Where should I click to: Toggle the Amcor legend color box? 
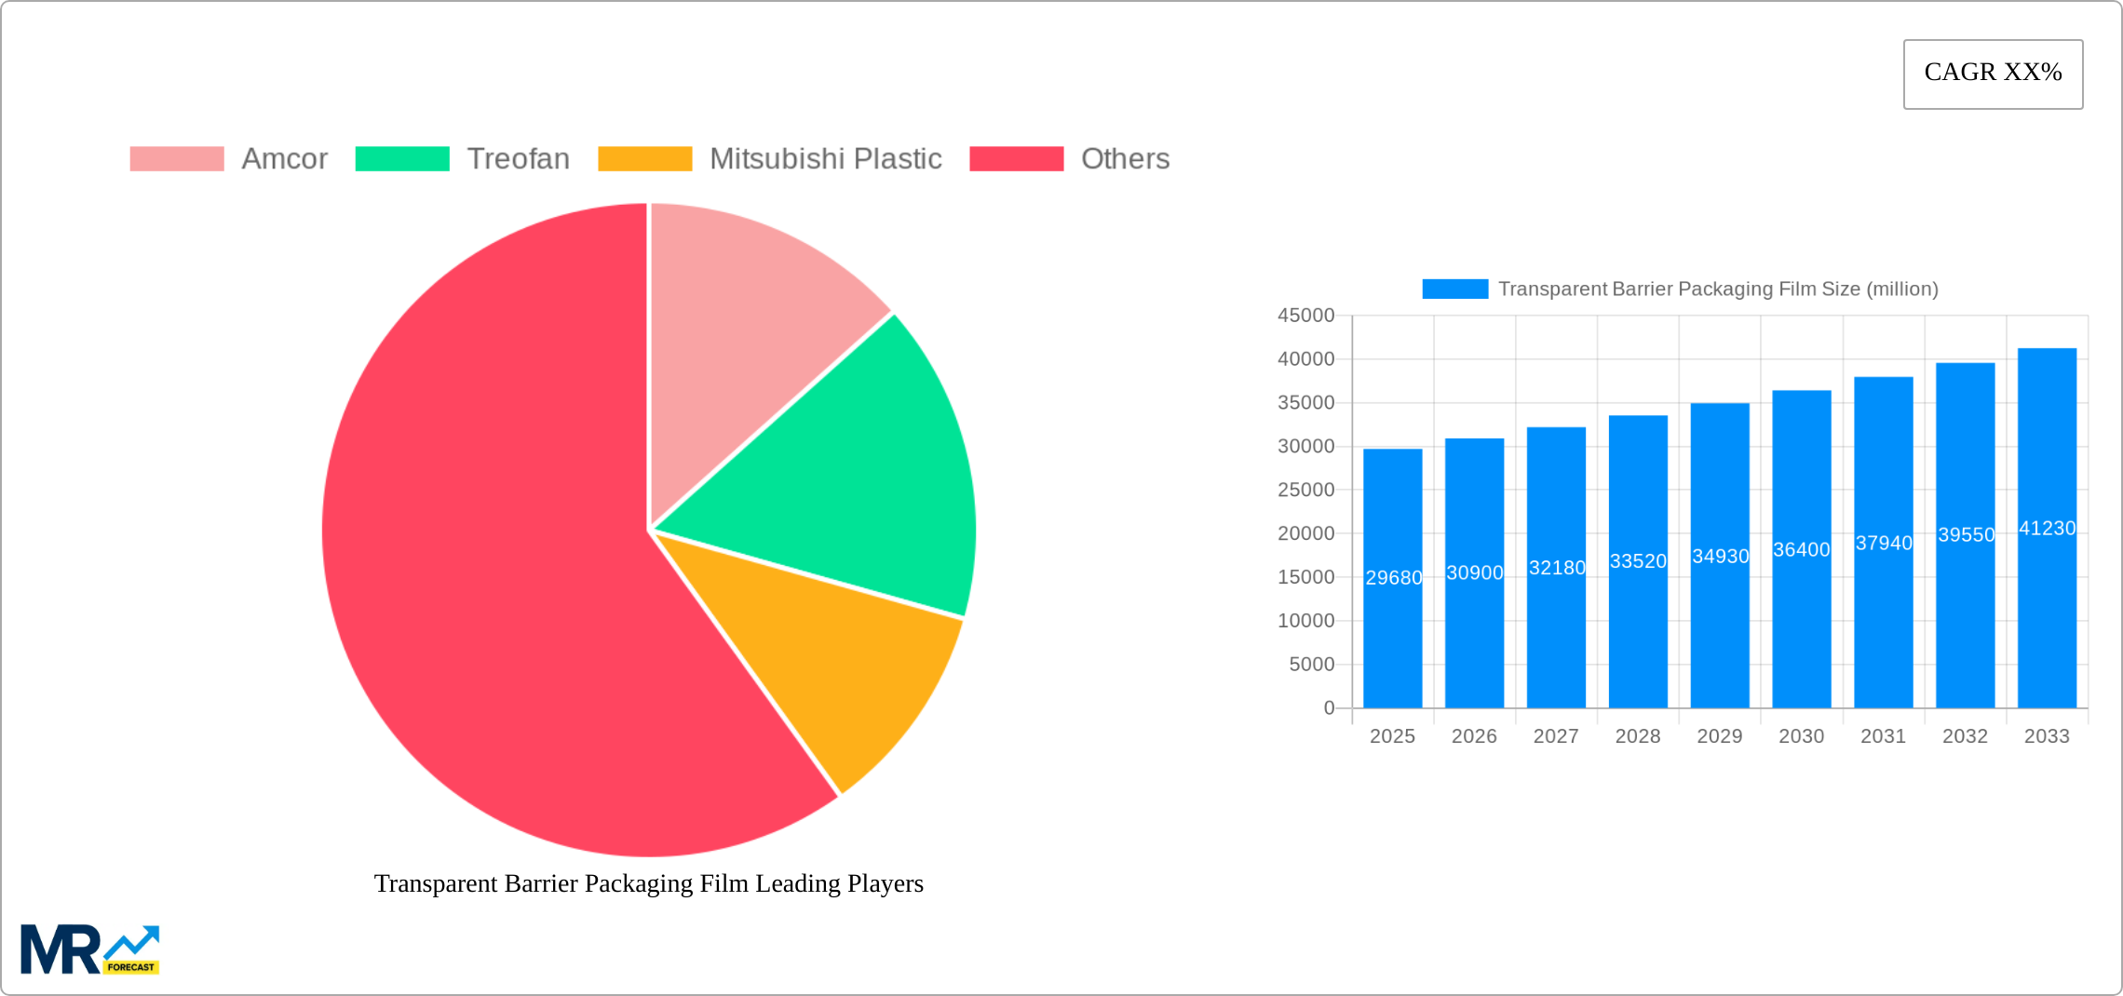click(177, 159)
